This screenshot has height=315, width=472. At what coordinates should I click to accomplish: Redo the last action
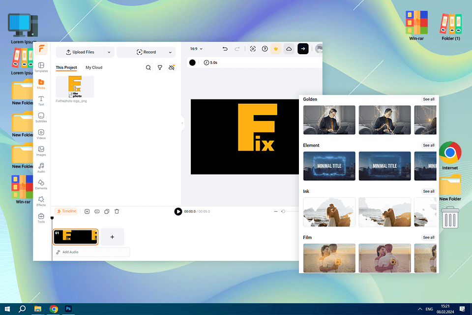pyautogui.click(x=237, y=49)
